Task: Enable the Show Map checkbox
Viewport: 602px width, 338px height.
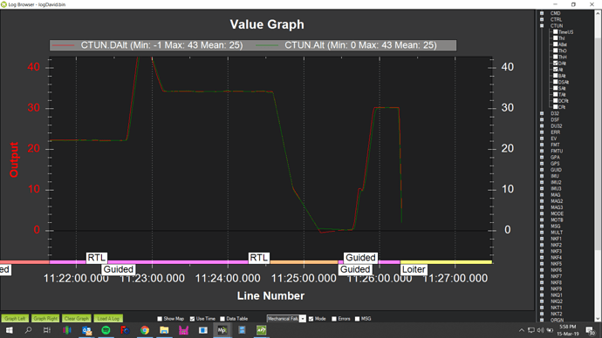Action: coord(160,319)
